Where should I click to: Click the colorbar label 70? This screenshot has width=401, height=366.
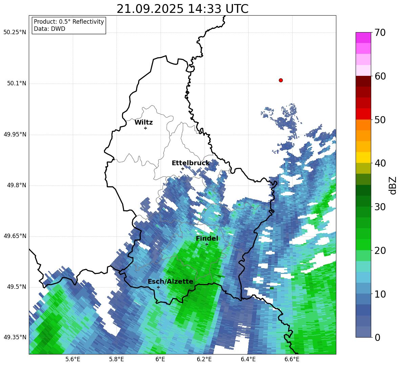380,33
